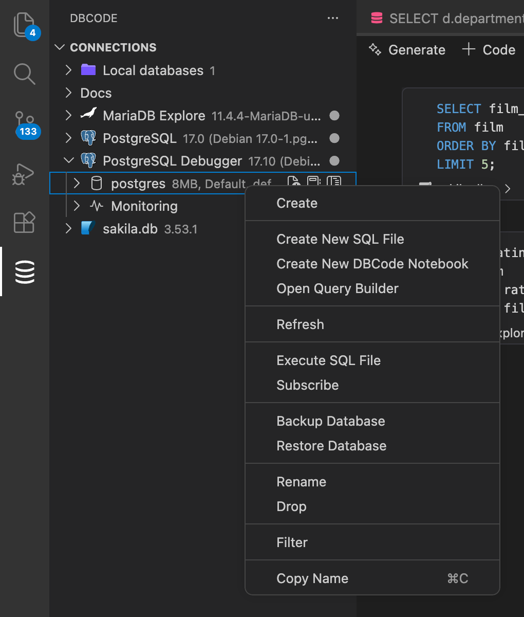The width and height of the screenshot is (524, 617).
Task: Choose Filter from the context menu
Action: pyautogui.click(x=372, y=542)
